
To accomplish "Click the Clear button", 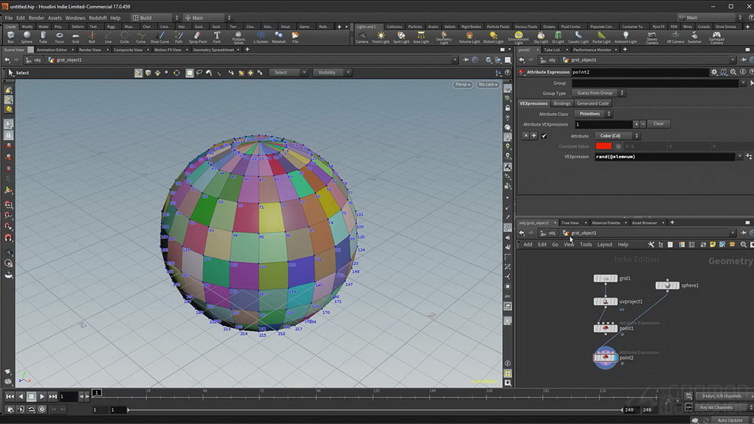I will [658, 124].
